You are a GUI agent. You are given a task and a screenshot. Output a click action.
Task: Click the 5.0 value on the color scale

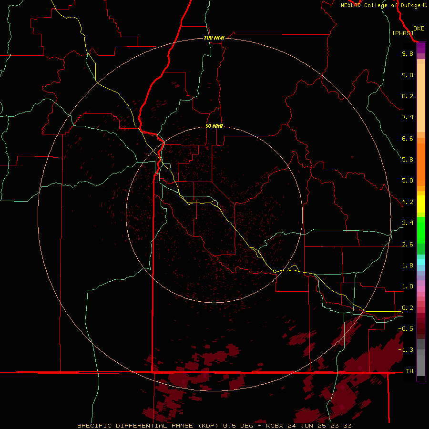pyautogui.click(x=408, y=181)
